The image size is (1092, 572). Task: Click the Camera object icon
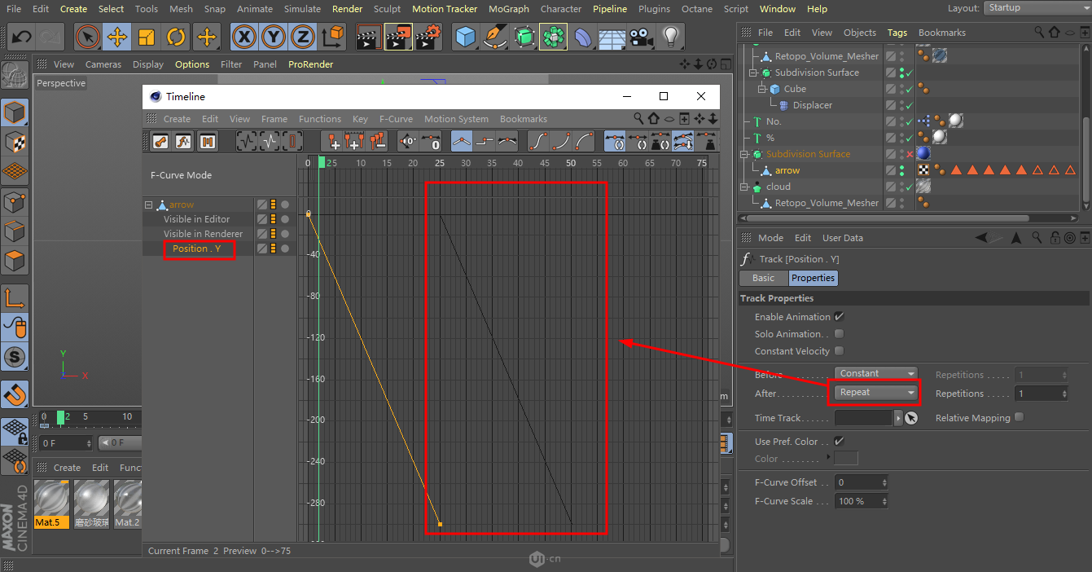point(642,37)
